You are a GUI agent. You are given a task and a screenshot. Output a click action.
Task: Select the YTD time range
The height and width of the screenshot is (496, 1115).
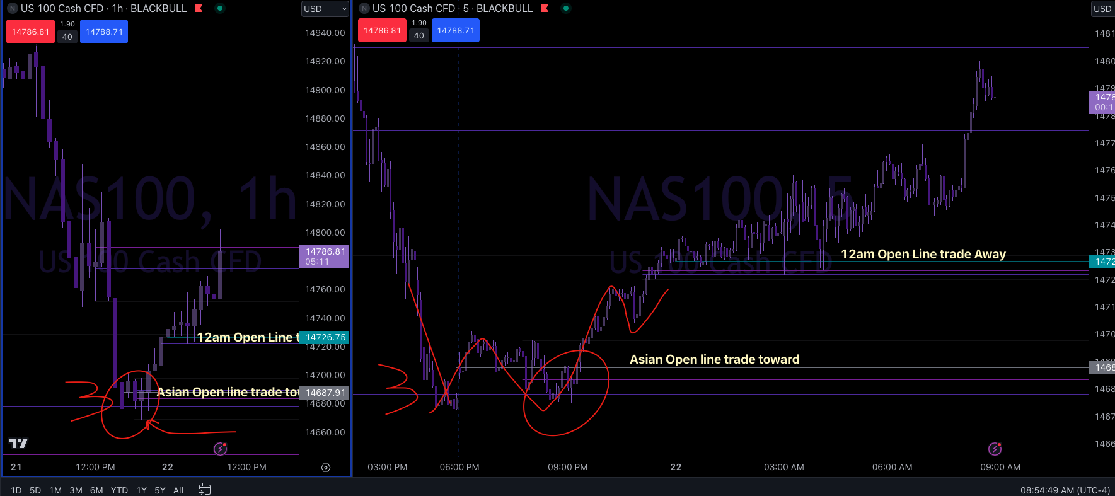(x=119, y=490)
